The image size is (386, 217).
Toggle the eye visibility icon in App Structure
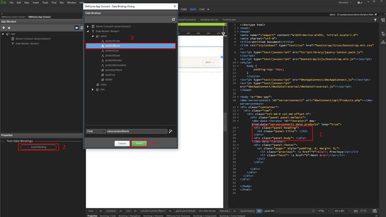coord(77,28)
